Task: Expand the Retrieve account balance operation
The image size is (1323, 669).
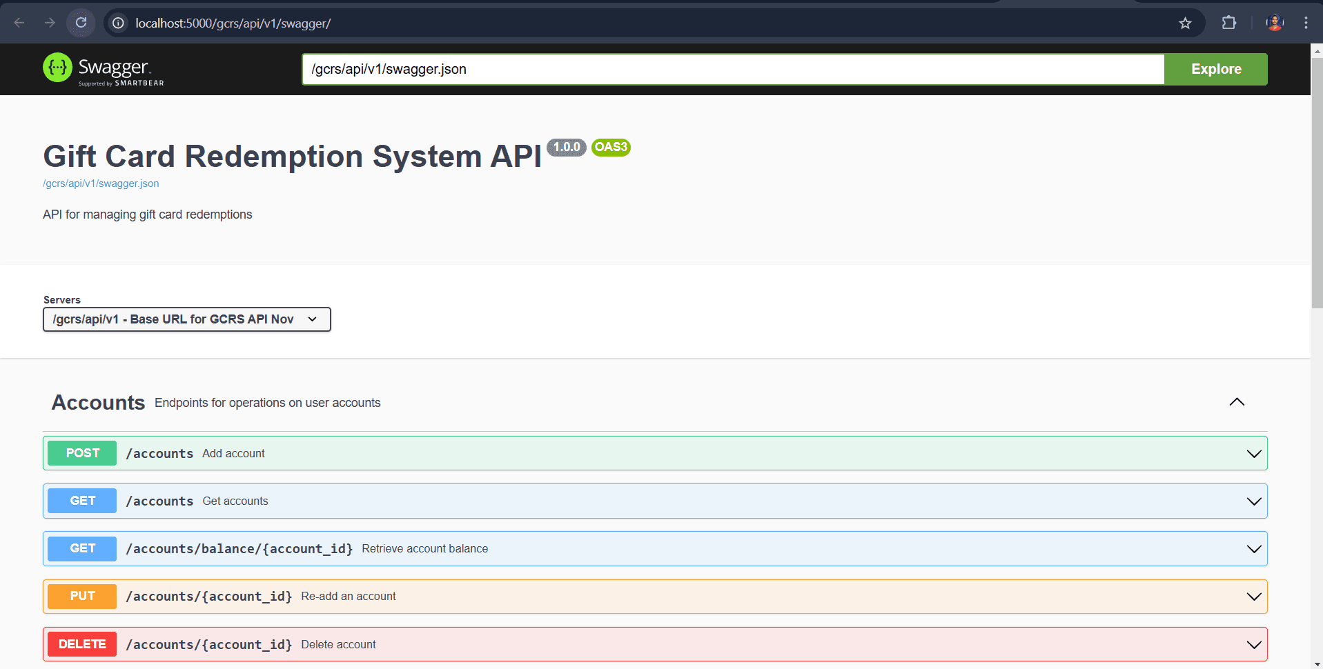Action: coord(655,548)
